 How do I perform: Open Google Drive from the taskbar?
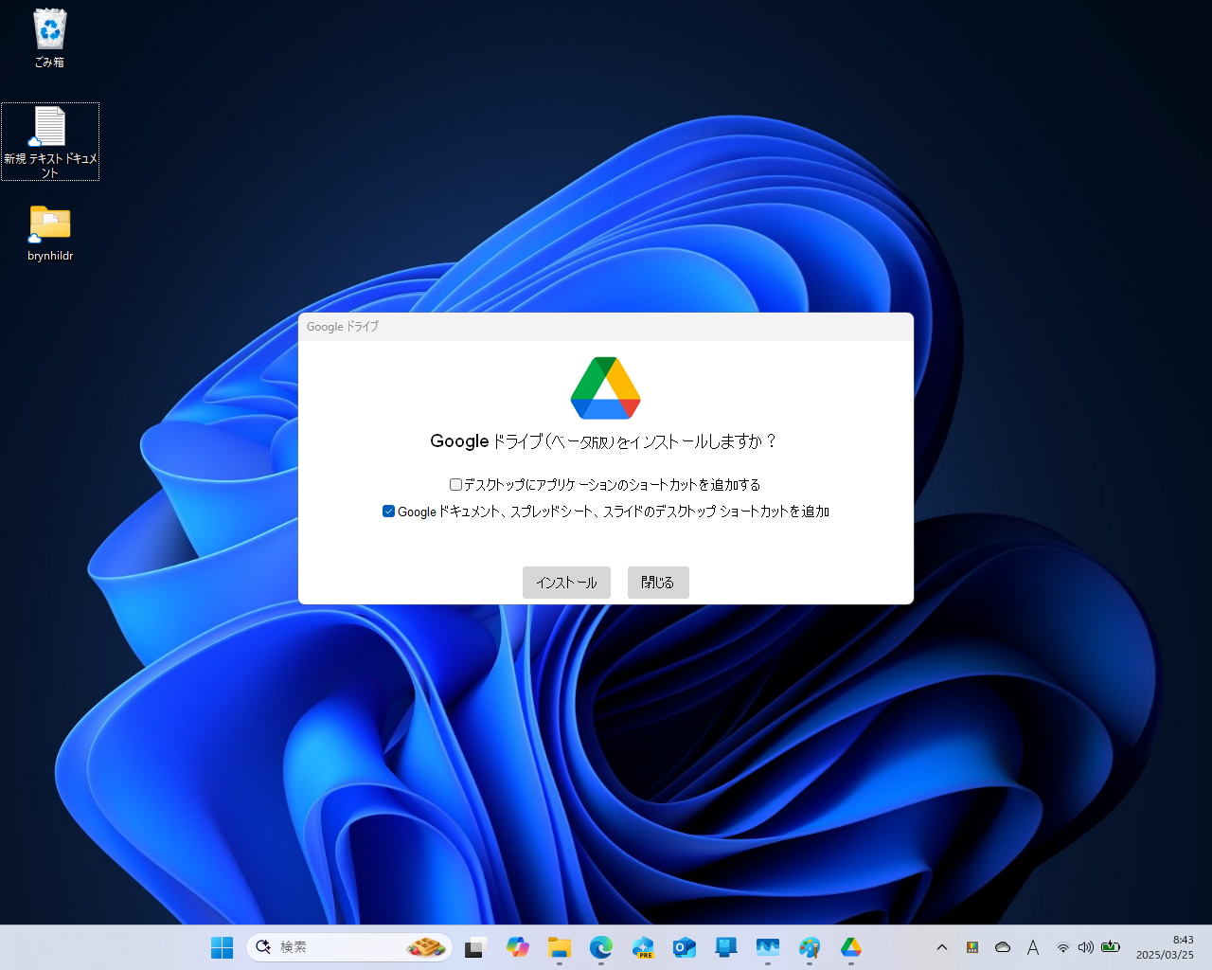click(850, 946)
